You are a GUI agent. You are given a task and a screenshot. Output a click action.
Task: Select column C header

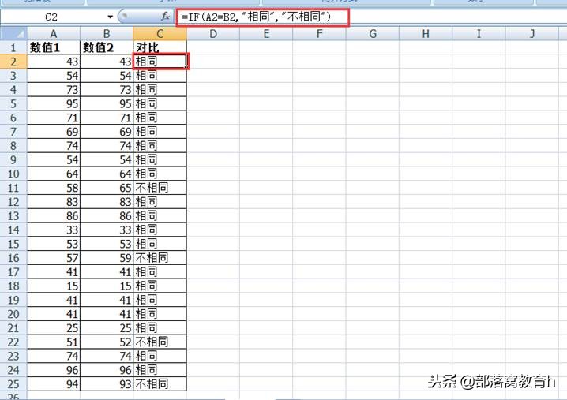(x=160, y=34)
